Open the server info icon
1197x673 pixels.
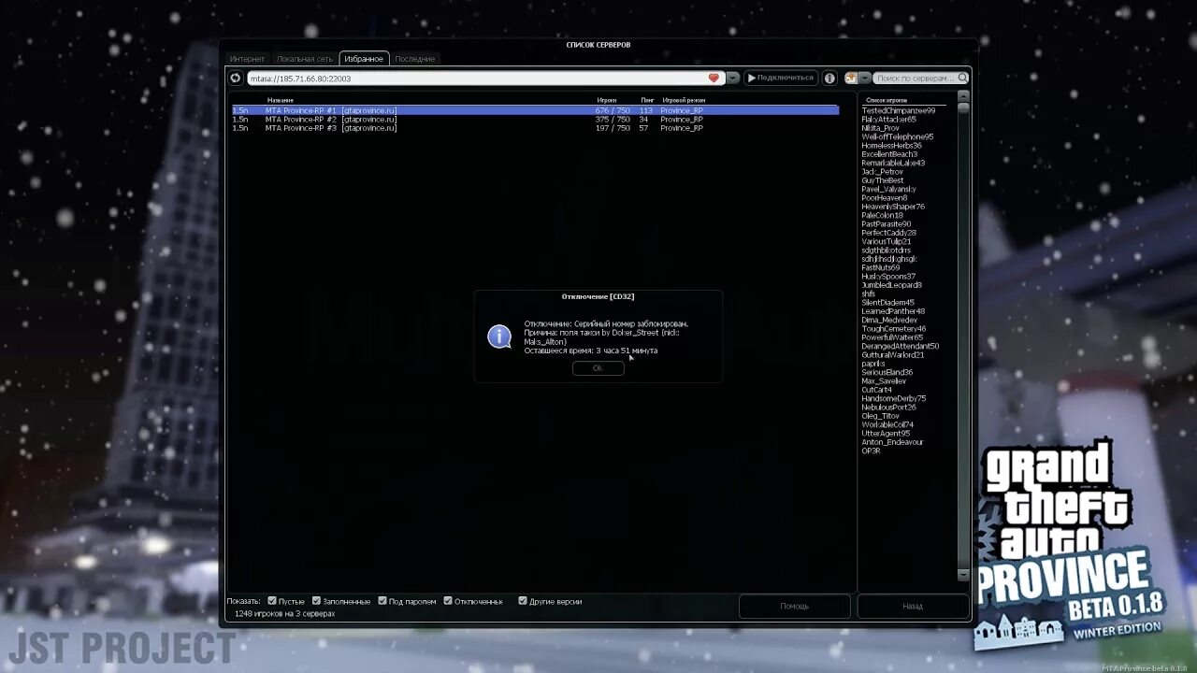click(x=829, y=79)
